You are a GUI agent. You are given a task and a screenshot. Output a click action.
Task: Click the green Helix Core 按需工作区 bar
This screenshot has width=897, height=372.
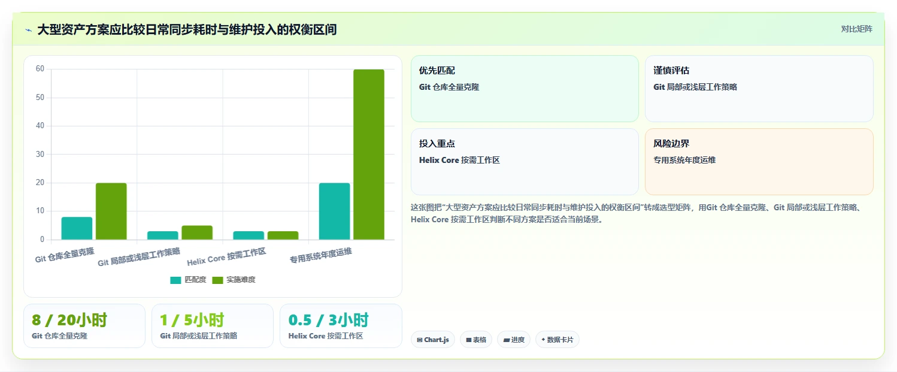[x=283, y=235]
